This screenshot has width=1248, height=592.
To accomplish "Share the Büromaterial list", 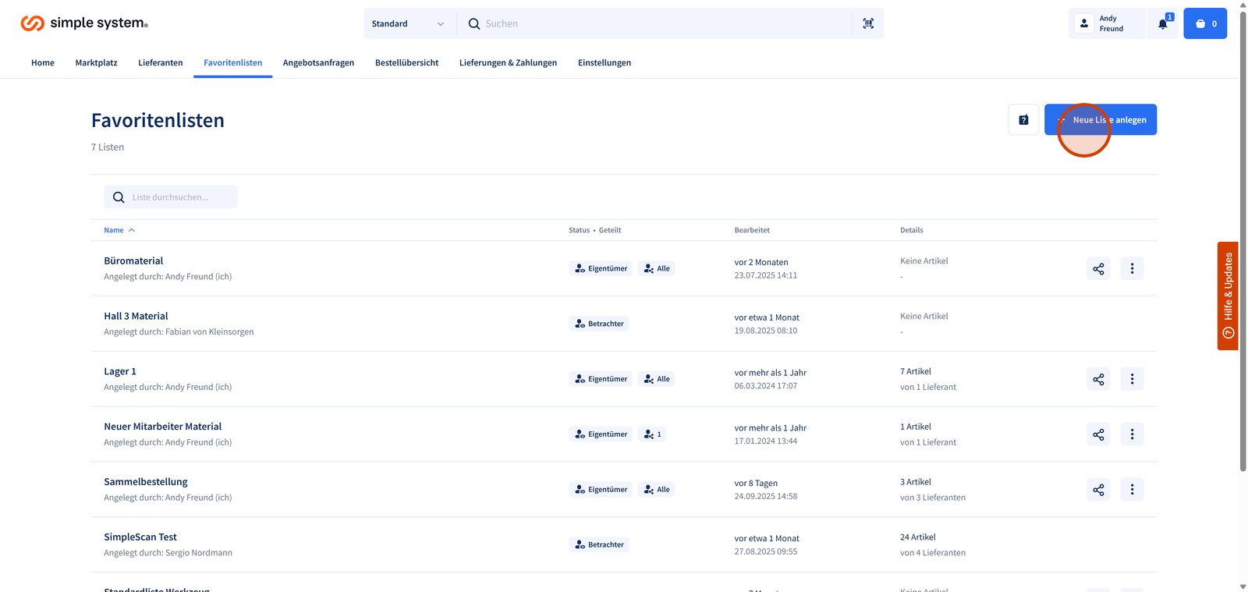I will click(1098, 269).
